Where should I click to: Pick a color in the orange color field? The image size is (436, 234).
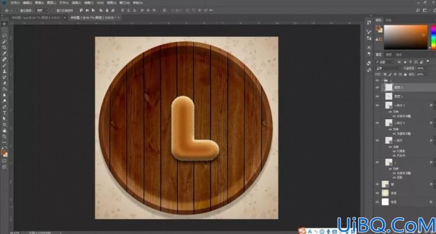click(406, 38)
